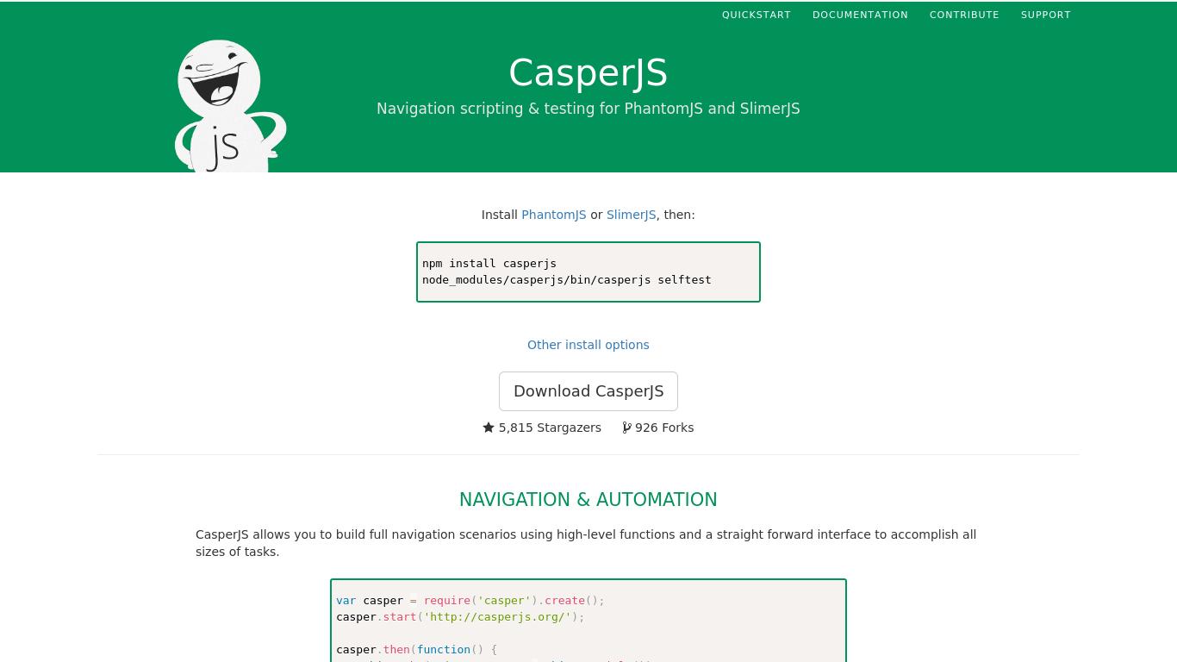
Task: Open the SlimerJS link
Action: coord(631,214)
